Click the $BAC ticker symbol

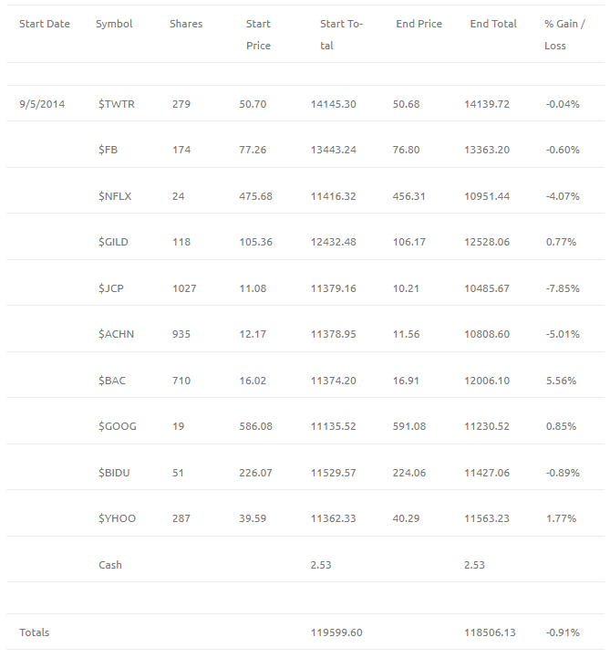click(112, 381)
